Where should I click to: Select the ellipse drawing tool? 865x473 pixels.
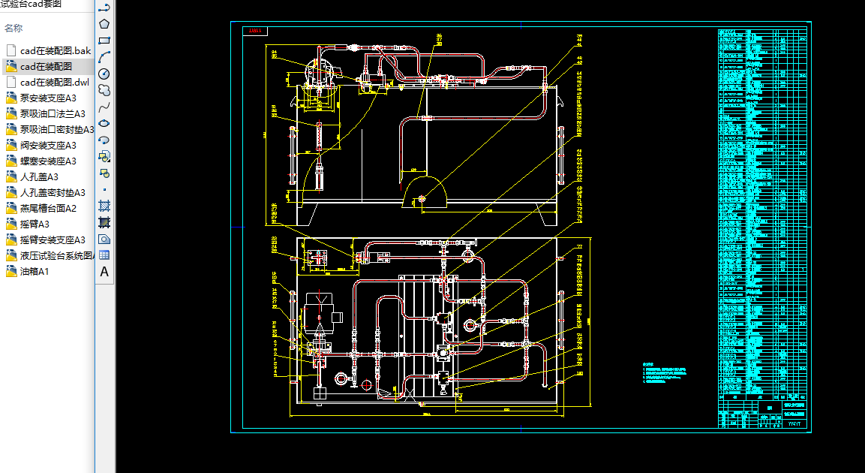(x=104, y=122)
